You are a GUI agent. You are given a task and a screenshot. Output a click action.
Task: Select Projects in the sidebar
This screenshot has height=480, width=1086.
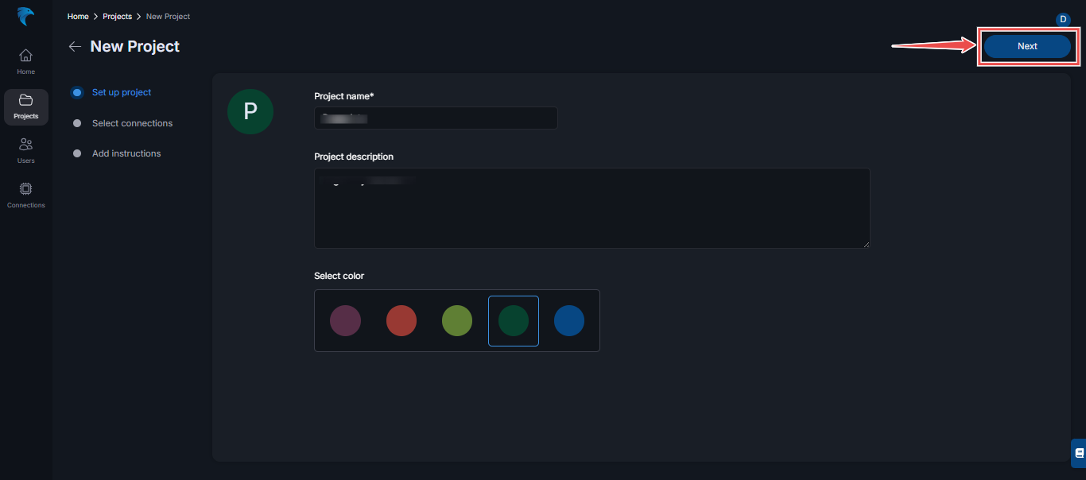(25, 106)
